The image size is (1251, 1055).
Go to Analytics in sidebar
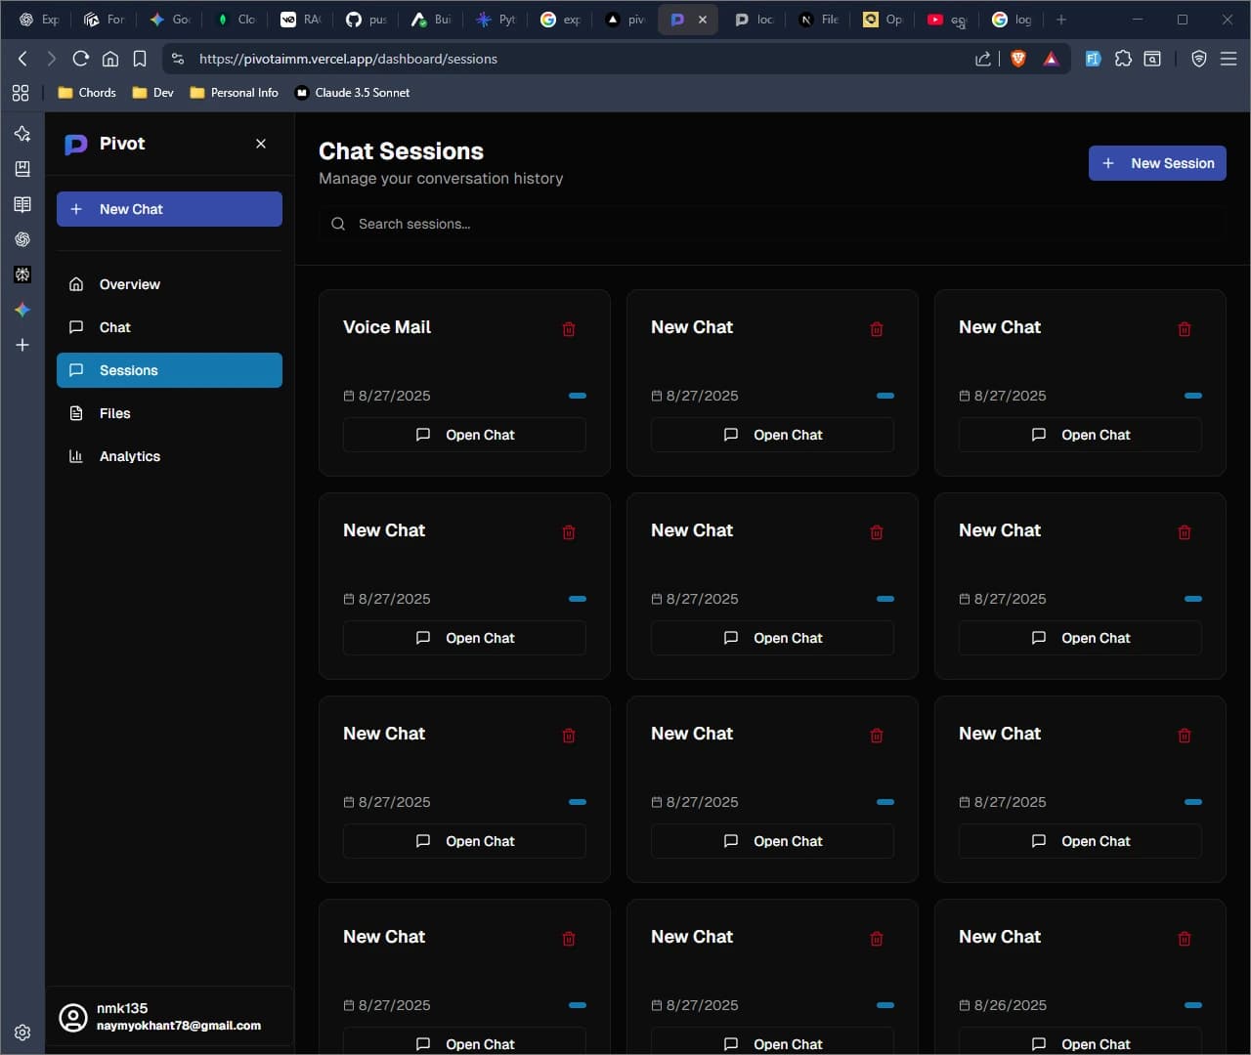[x=129, y=456]
